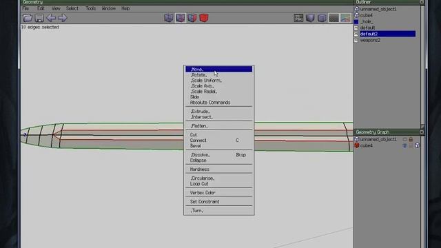Screen dimensions: 441x248
Task: Open the View menu
Action: [56, 8]
